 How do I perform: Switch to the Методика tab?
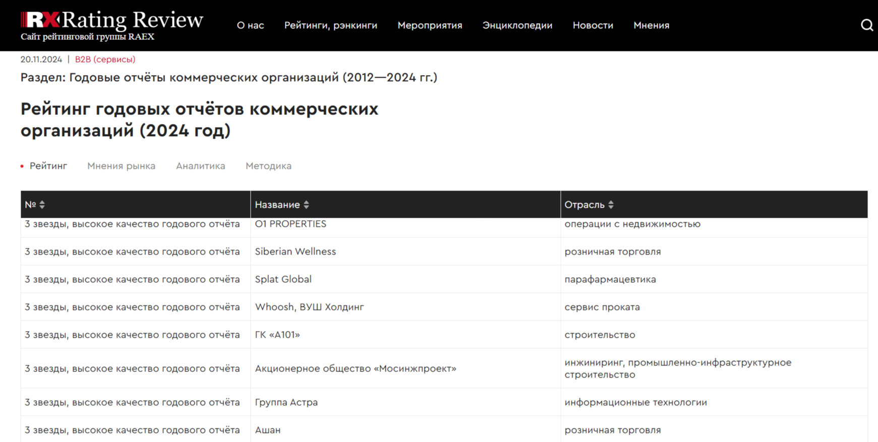(268, 166)
